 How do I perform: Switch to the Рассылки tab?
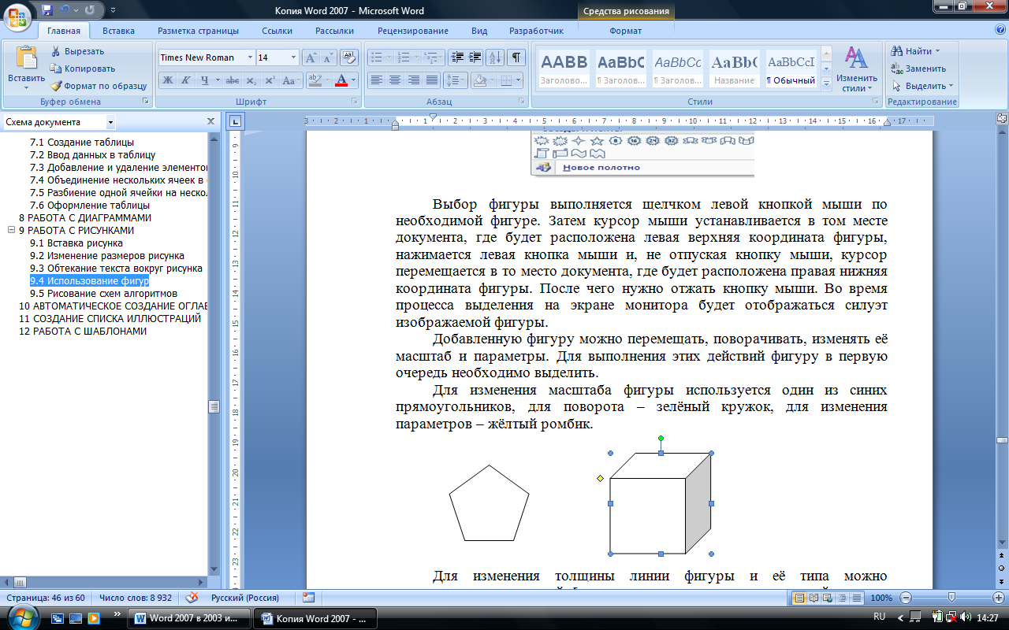pyautogui.click(x=334, y=31)
